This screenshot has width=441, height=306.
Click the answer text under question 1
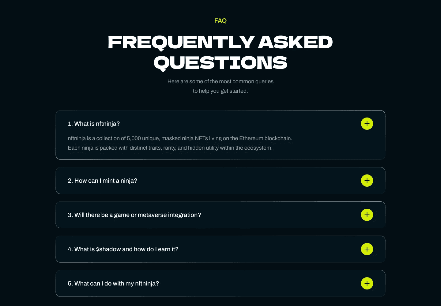coord(180,143)
